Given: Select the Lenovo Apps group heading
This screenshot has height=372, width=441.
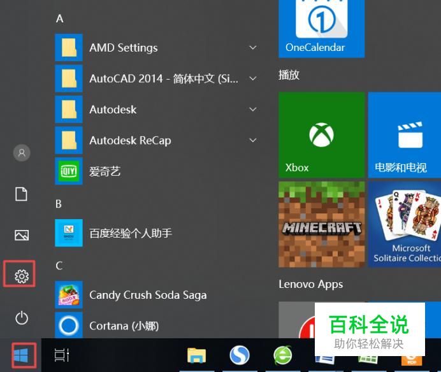Looking at the screenshot, I should [x=311, y=284].
